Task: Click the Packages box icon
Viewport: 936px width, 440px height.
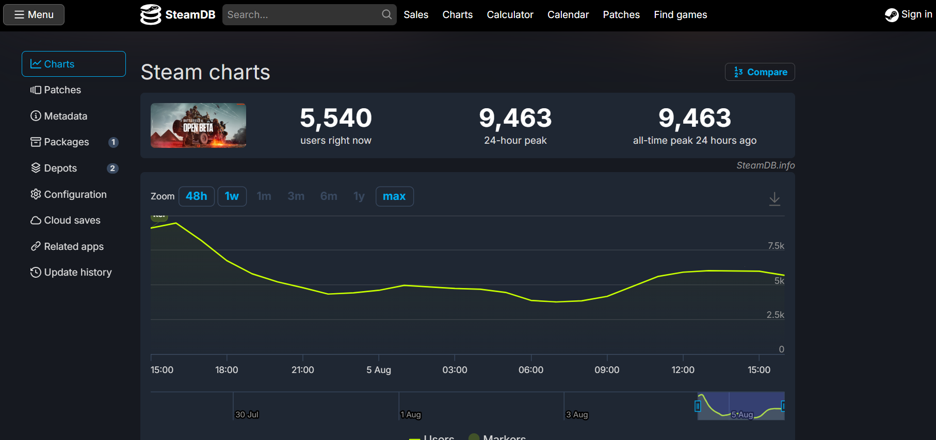Action: pyautogui.click(x=36, y=142)
